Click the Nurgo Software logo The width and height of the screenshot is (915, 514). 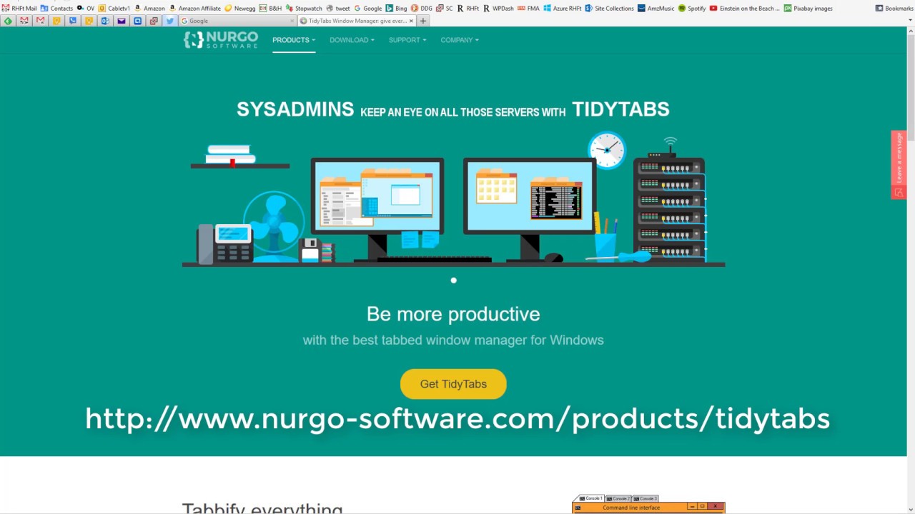pyautogui.click(x=220, y=40)
